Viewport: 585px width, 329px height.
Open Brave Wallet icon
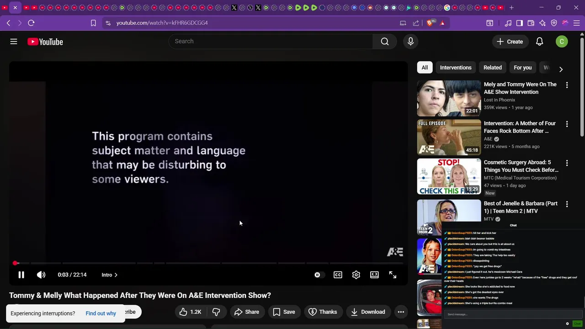pos(531,23)
